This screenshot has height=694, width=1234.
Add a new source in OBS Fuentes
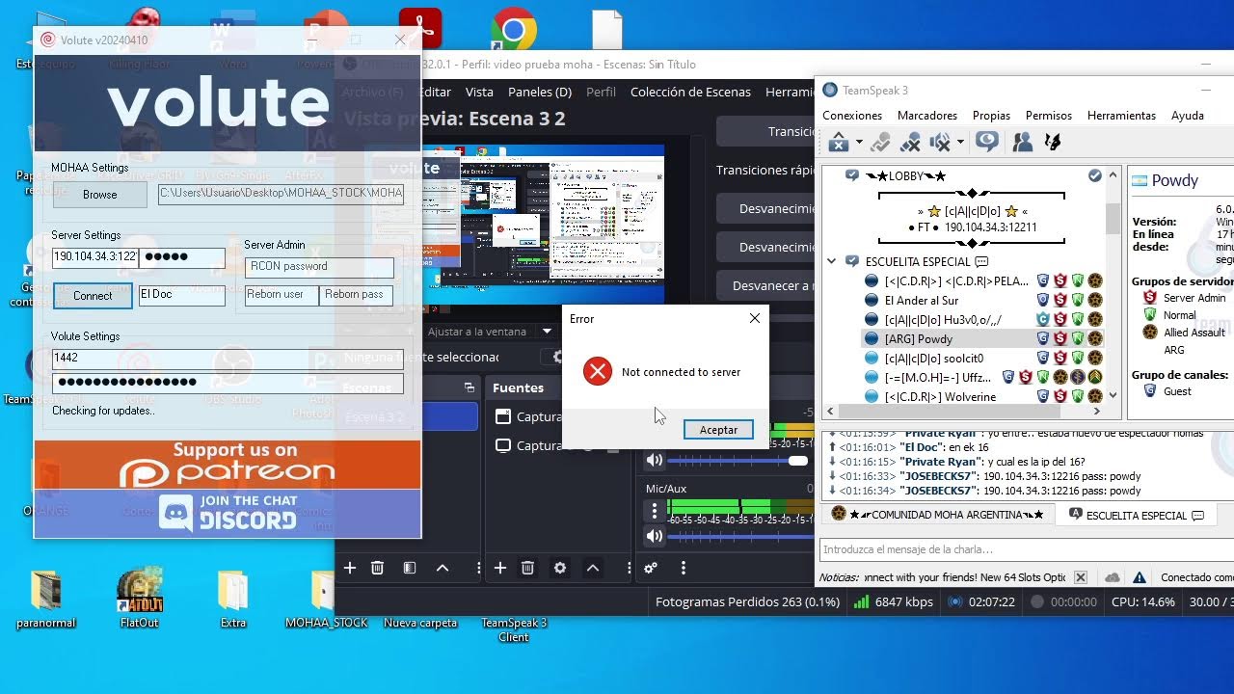(x=500, y=568)
